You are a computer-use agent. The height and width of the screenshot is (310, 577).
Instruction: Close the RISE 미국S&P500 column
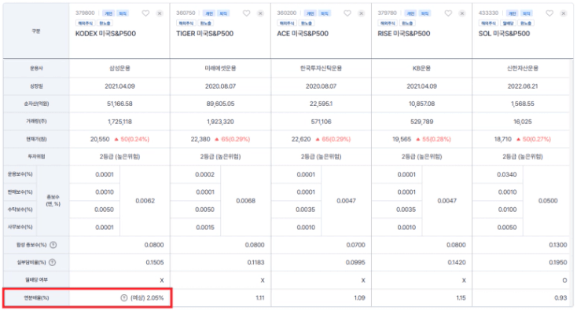(461, 13)
